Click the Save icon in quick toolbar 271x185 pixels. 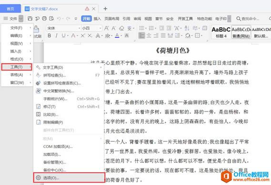[x=30, y=18]
